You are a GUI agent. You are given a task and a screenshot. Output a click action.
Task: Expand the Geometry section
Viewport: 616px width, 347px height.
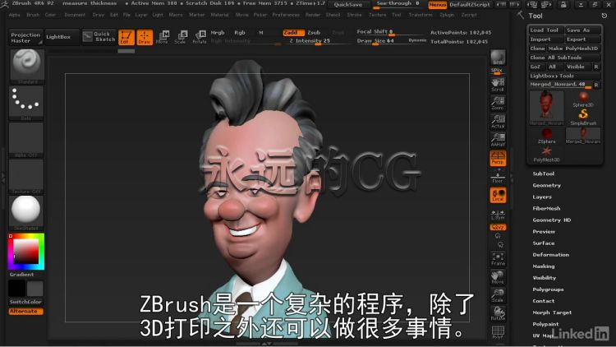(x=546, y=185)
